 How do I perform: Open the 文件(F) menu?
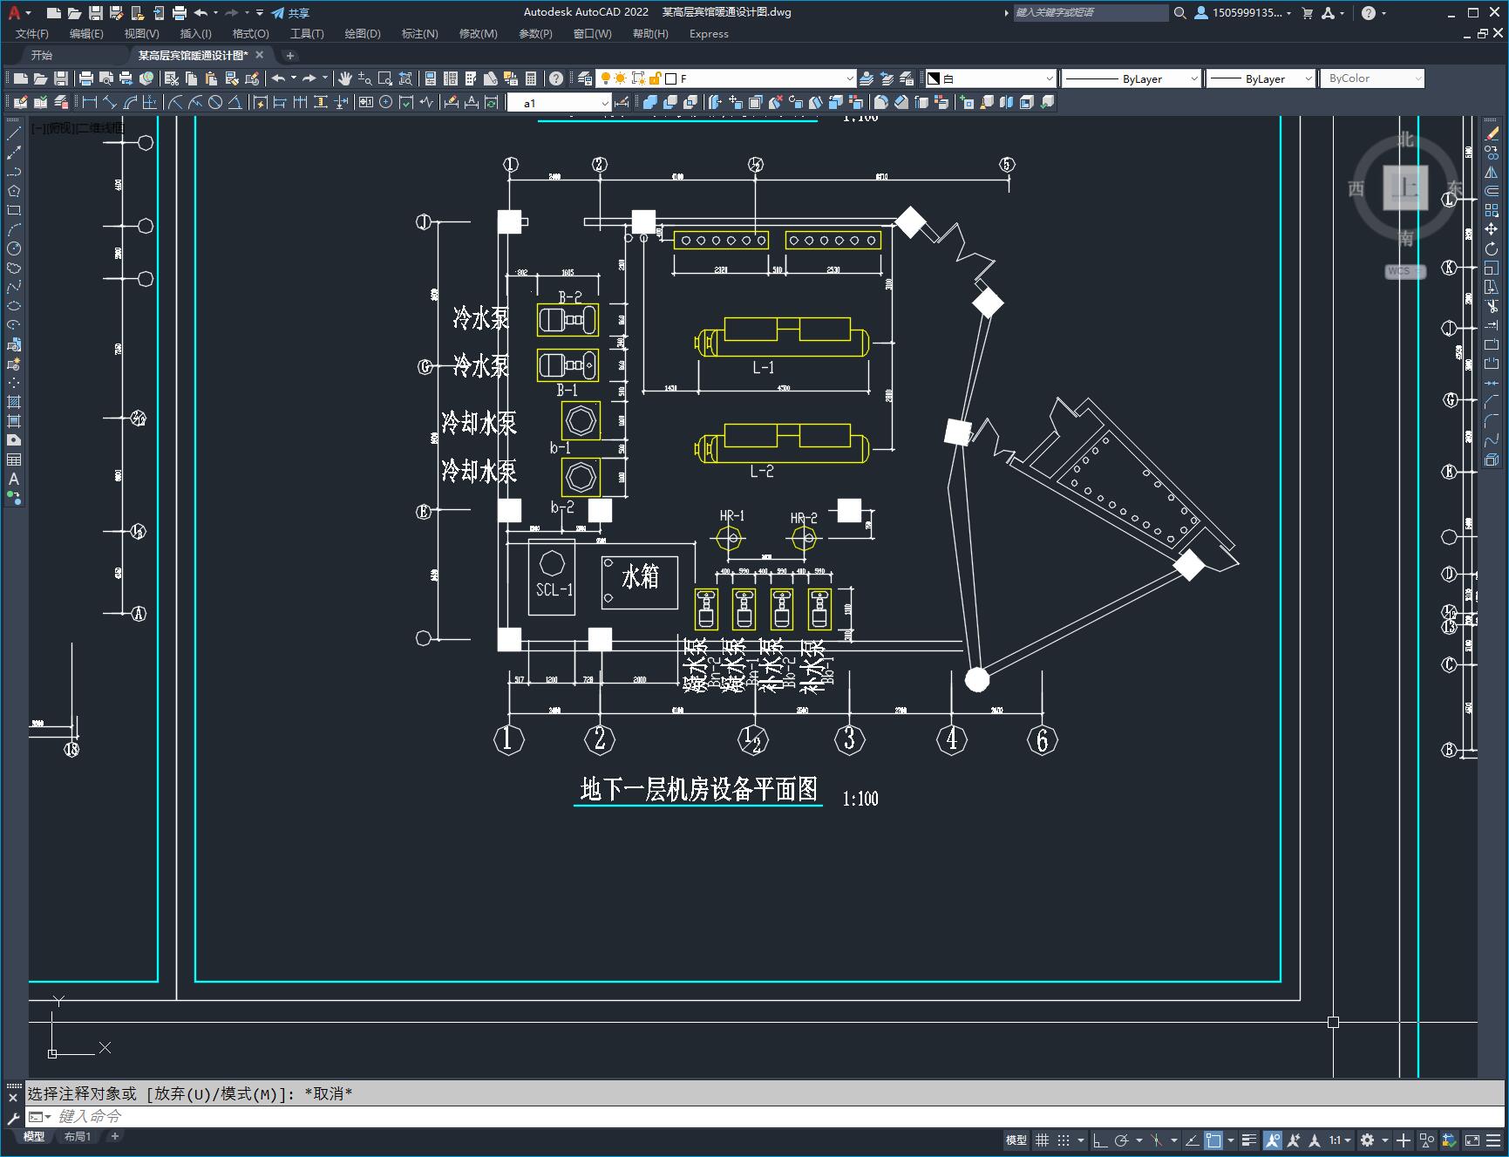32,34
